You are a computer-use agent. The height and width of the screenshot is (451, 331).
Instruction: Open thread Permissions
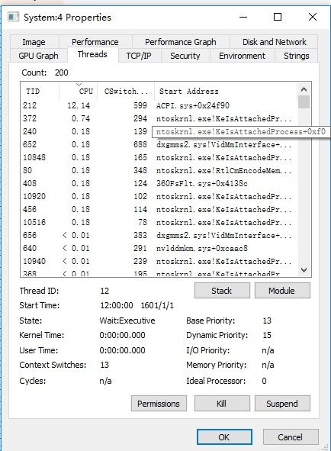click(x=159, y=404)
